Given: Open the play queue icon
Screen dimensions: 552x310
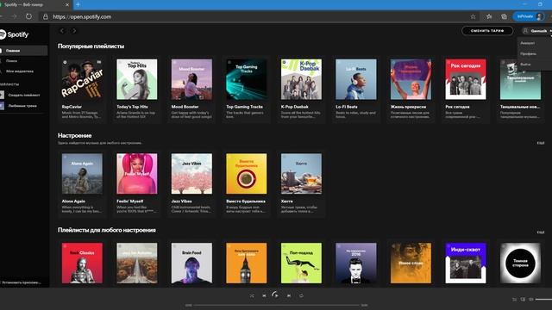Looking at the screenshot, I should tap(514, 300).
